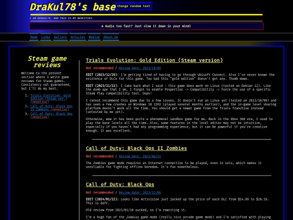Click 'Not recommended' under the Trials Evolution review
Image resolution: width=293 pixels, height=220 pixels.
click(100, 68)
